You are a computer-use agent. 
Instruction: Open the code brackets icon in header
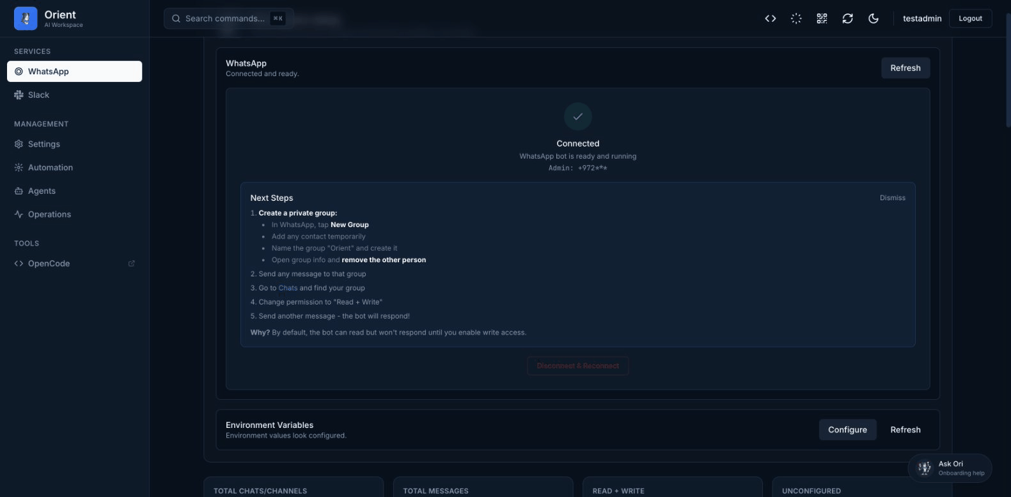[771, 19]
